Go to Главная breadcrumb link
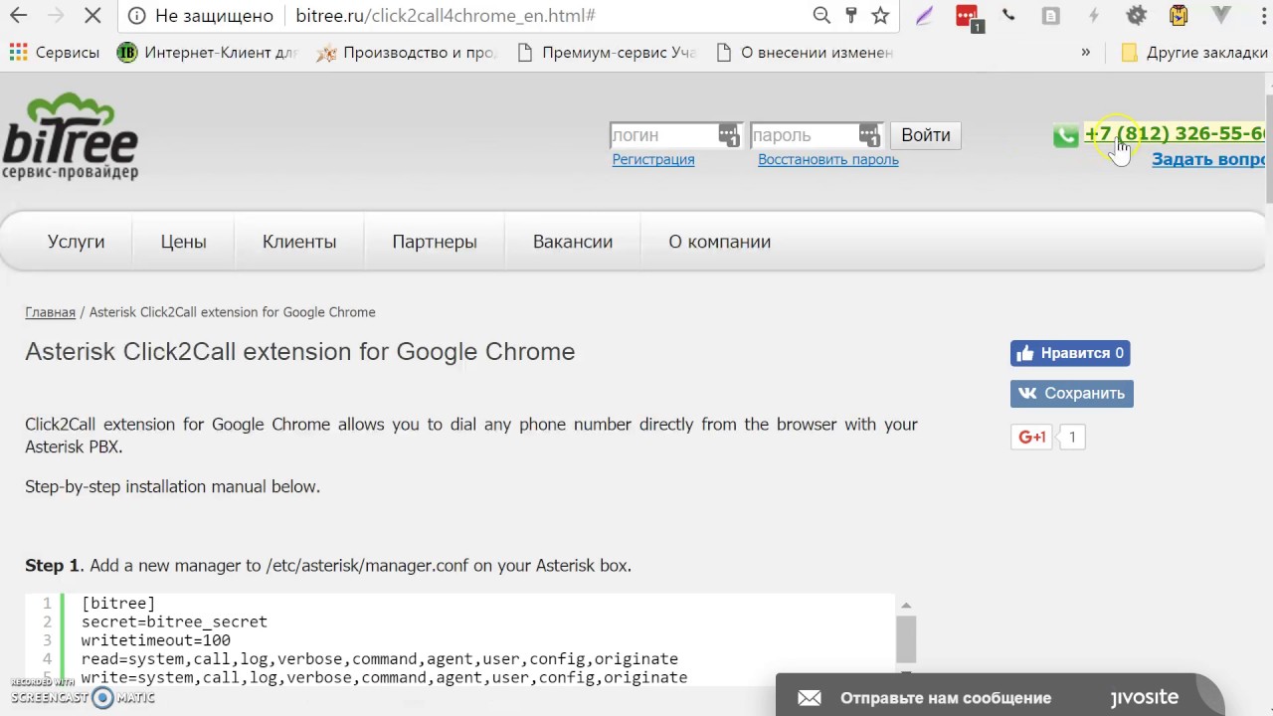 tap(50, 312)
